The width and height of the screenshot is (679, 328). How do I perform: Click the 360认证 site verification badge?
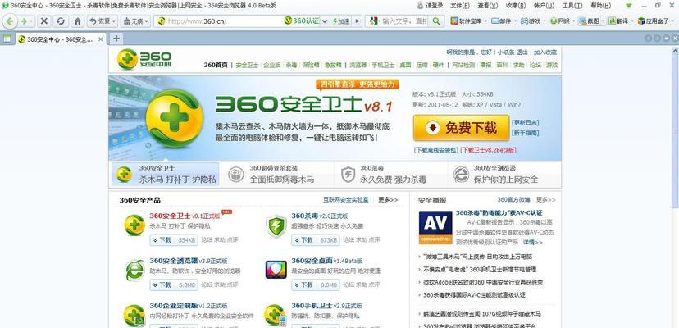302,20
